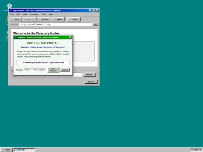Refresh the page
Image resolution: width=203 pixels, height=152 pixels.
44,19
